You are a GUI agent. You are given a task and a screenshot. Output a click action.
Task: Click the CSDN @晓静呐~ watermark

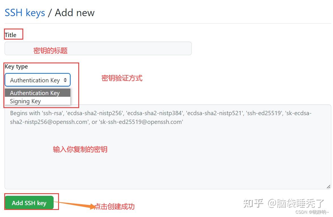tap(312, 212)
